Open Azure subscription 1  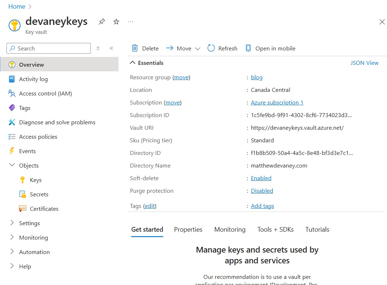277,102
